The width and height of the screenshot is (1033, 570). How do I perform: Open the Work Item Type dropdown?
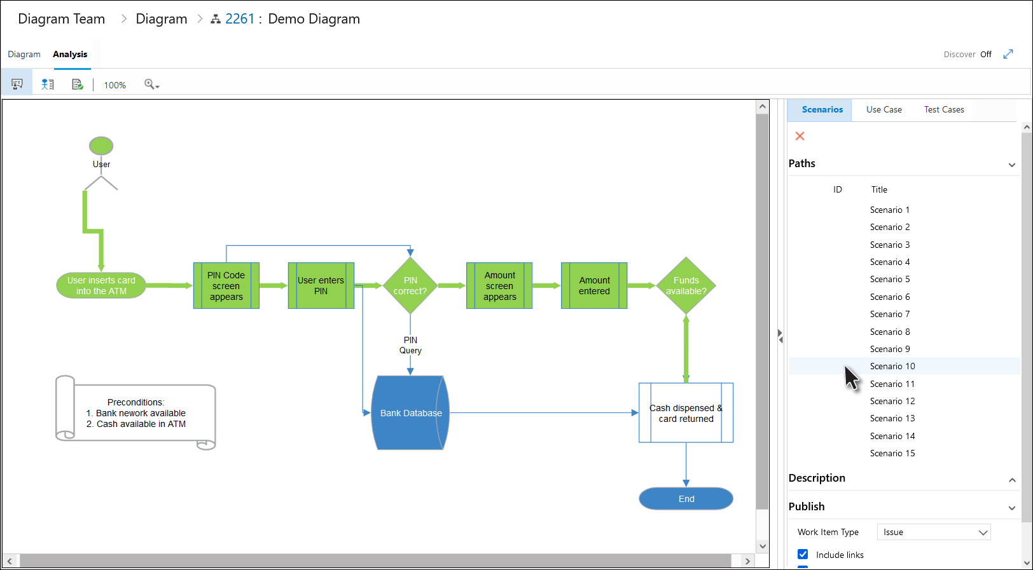(934, 533)
